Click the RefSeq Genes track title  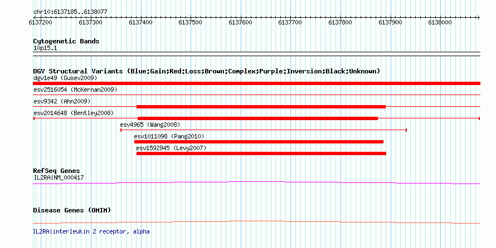pos(56,171)
